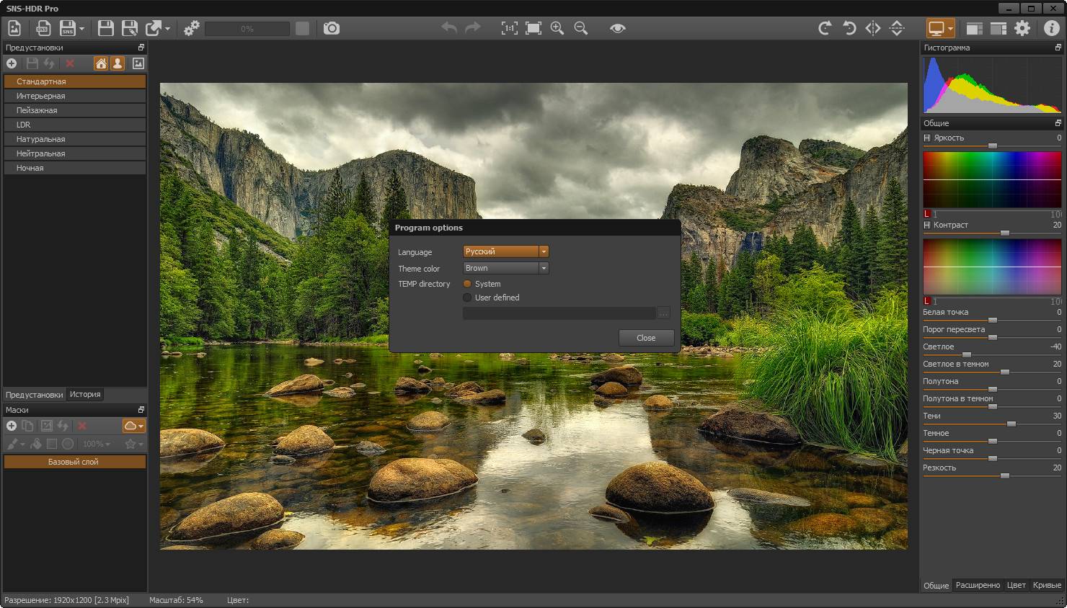The image size is (1067, 608).
Task: Switch to the Расширенно tab
Action: (x=978, y=585)
